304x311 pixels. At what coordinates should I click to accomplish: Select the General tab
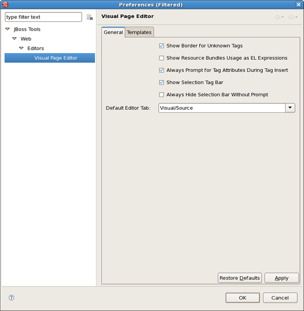click(113, 32)
